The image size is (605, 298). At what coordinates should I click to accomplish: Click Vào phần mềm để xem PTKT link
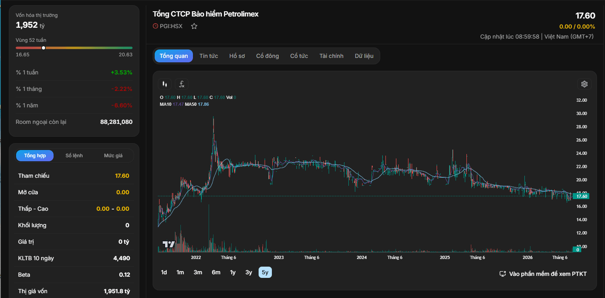[x=548, y=274]
